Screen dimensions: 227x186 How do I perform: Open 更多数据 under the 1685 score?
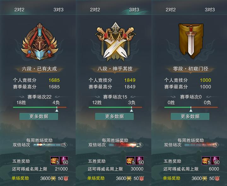click(39, 116)
